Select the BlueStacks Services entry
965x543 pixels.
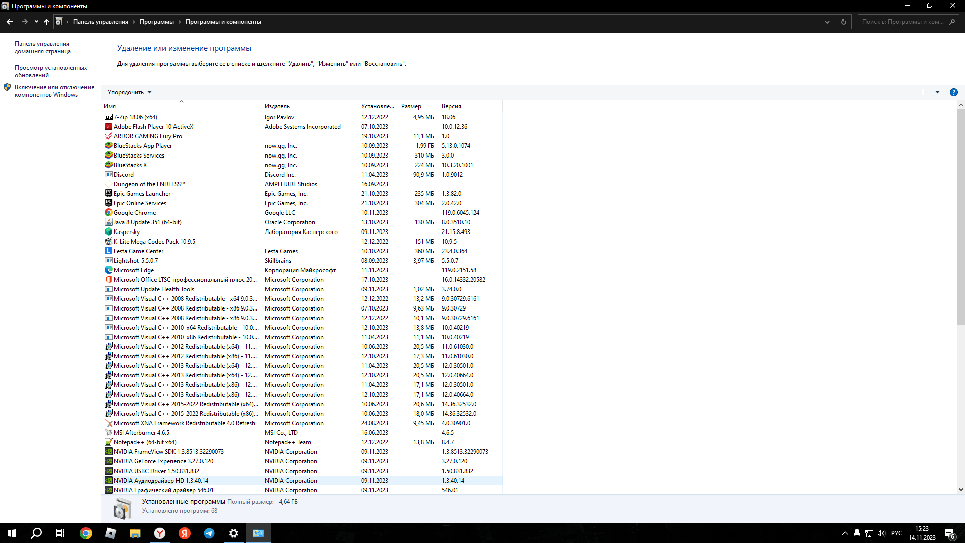tap(302, 156)
